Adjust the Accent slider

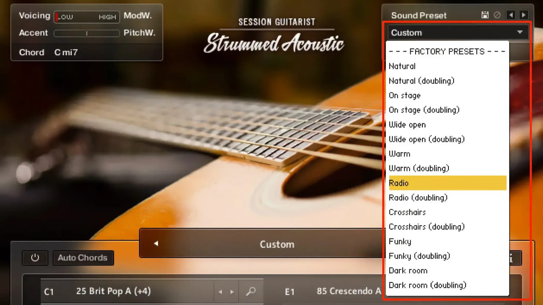87,33
